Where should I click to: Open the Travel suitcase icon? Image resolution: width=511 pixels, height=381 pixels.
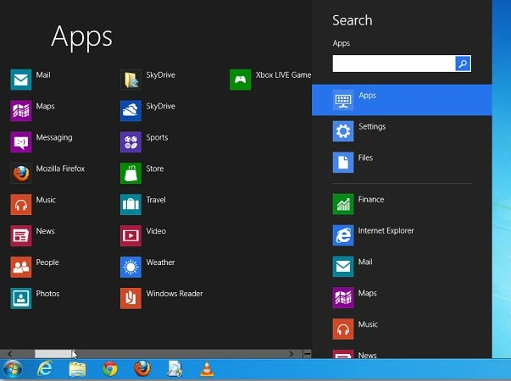click(131, 205)
